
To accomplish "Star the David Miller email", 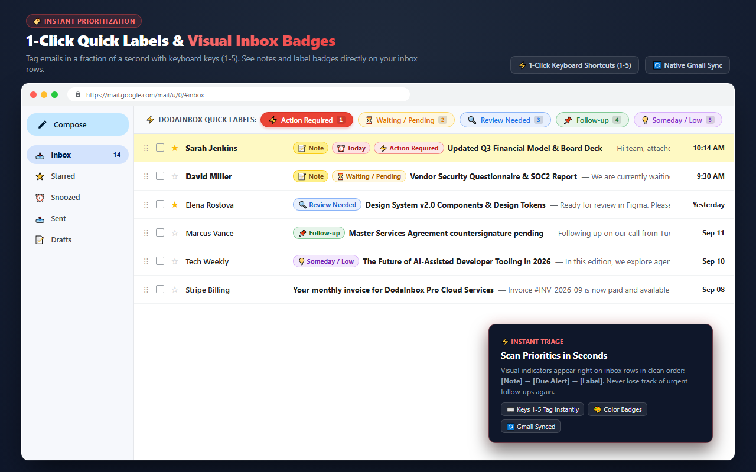I will 175,176.
